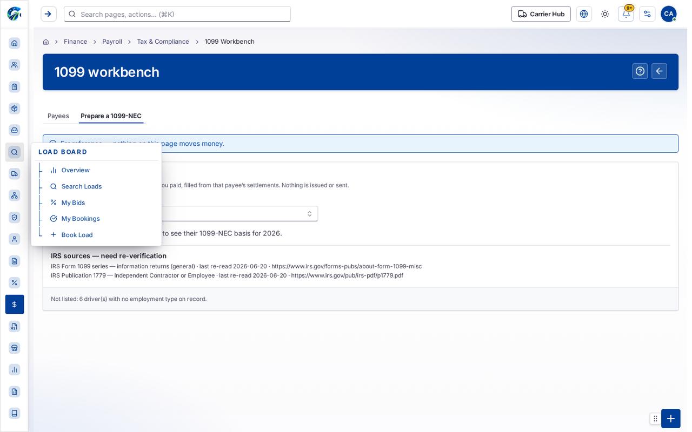Viewport: 692px width, 432px height.
Task: Open the Carrier Hub switcher
Action: (541, 14)
